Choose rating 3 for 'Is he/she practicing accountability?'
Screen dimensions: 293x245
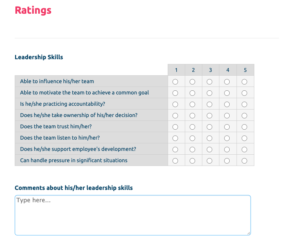[209, 104]
